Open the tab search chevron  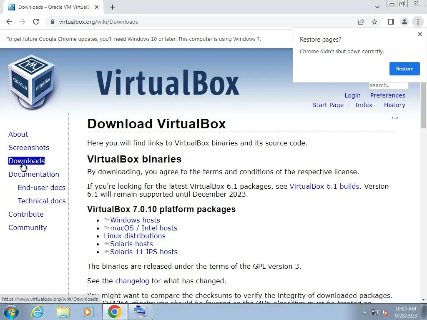tap(377, 7)
